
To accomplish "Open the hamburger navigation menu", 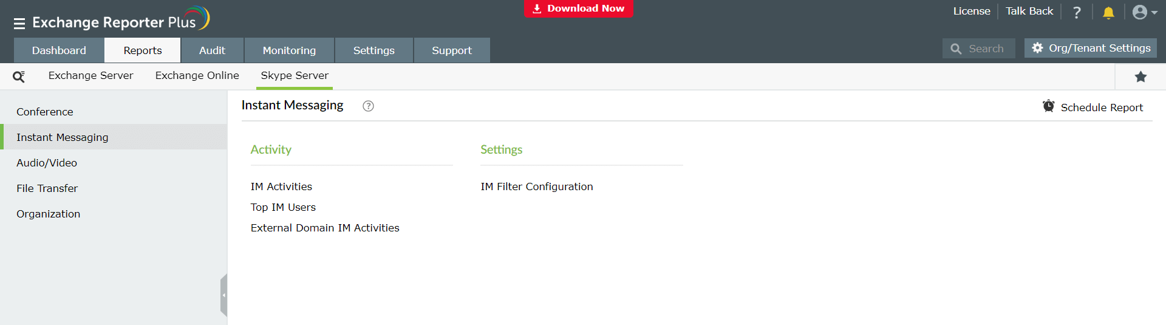I will click(x=19, y=24).
